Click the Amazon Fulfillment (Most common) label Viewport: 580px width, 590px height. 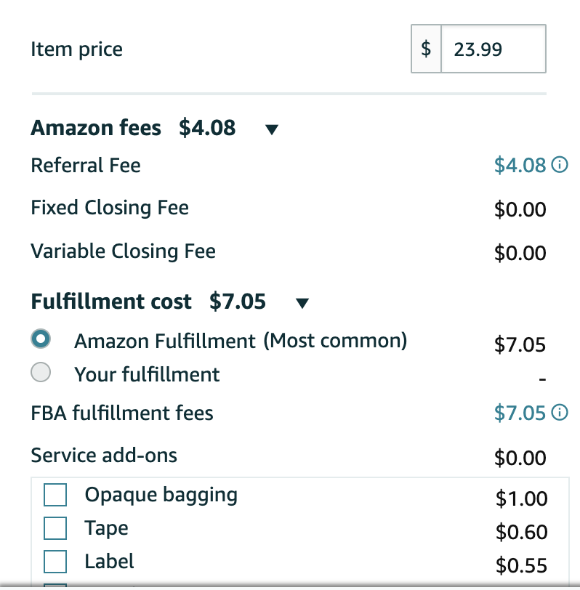point(241,342)
